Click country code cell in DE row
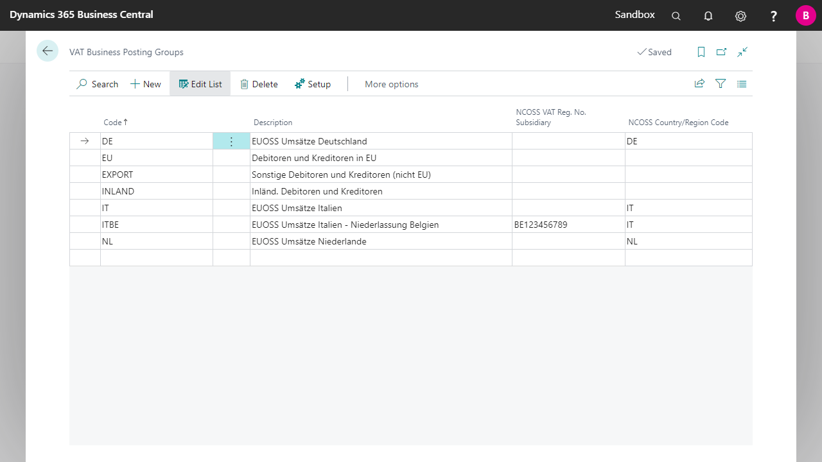The height and width of the screenshot is (462, 822). [688, 141]
